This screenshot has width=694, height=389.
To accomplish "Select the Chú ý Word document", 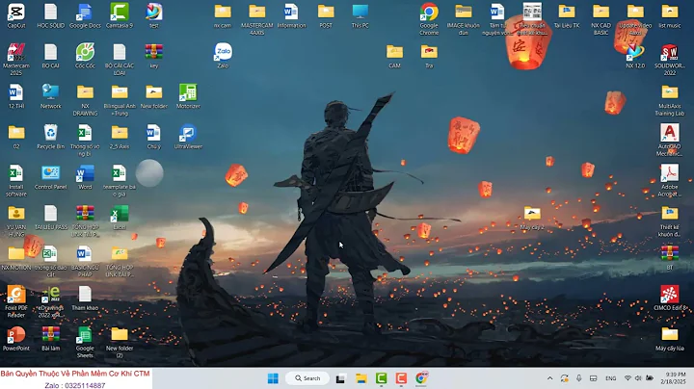I will [154, 137].
